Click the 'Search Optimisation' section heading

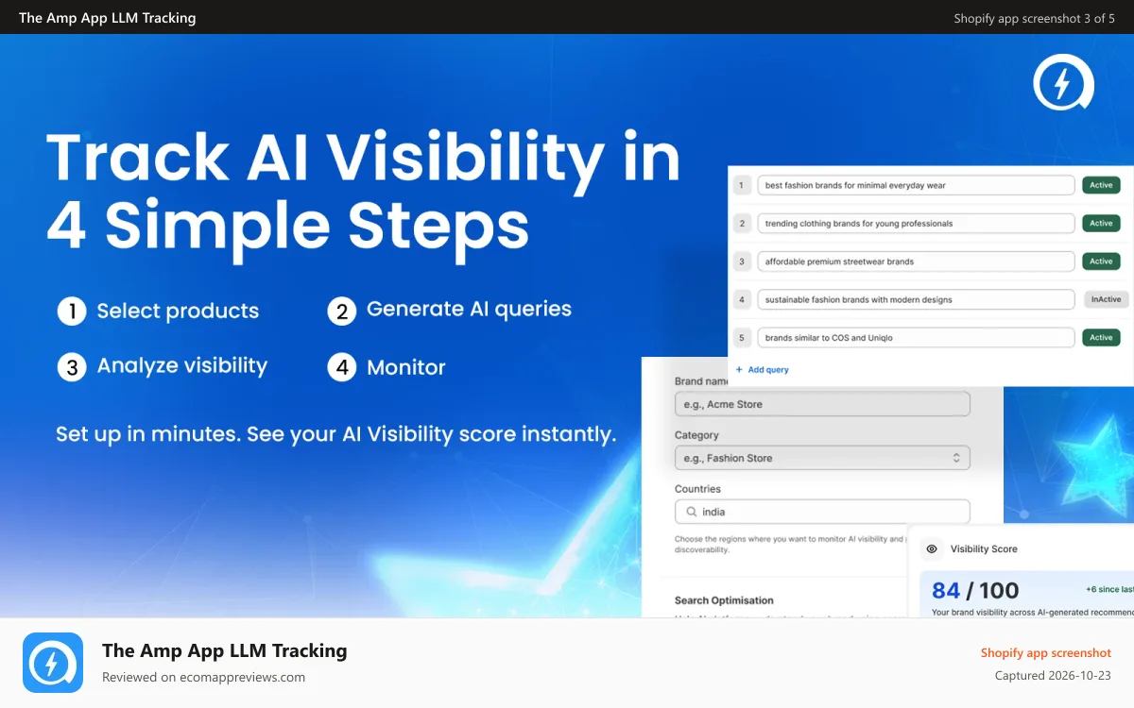pyautogui.click(x=724, y=600)
